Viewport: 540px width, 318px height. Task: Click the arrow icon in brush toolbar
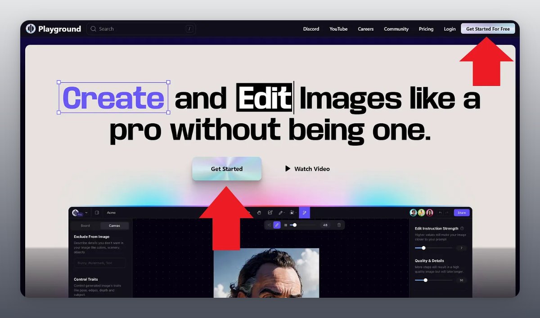tap(269, 225)
